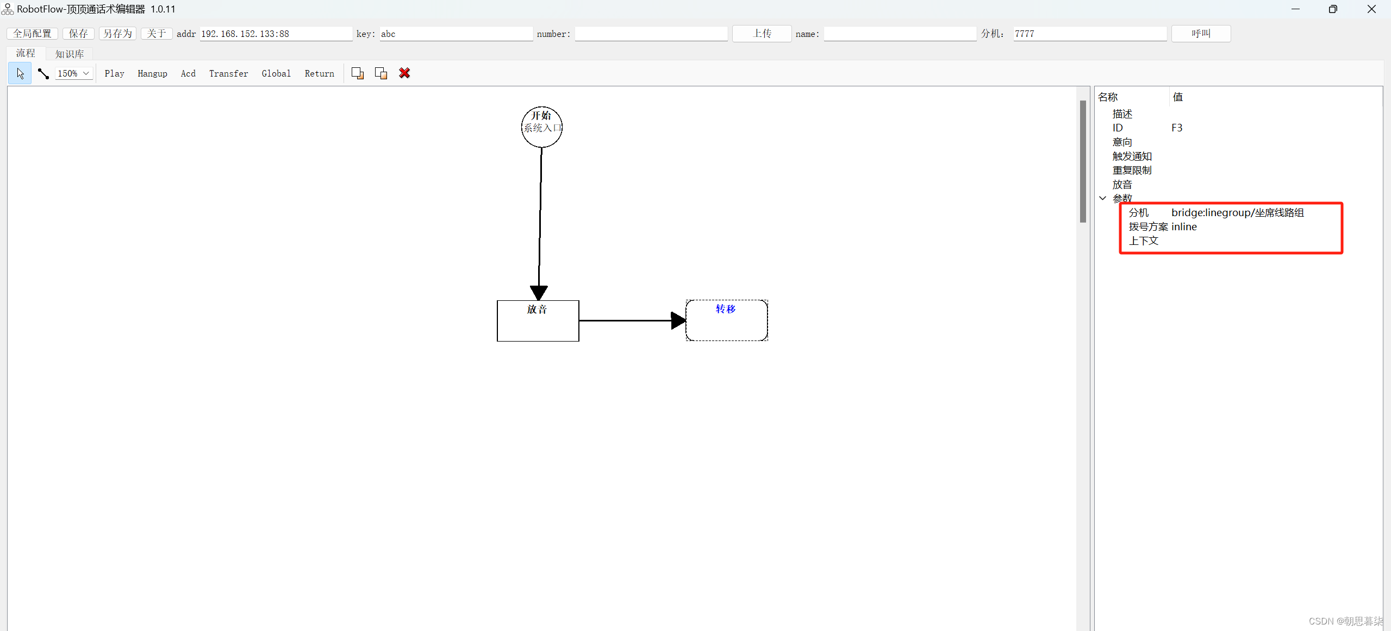The height and width of the screenshot is (631, 1391).
Task: Switch to the 流程 tab
Action: 26,53
